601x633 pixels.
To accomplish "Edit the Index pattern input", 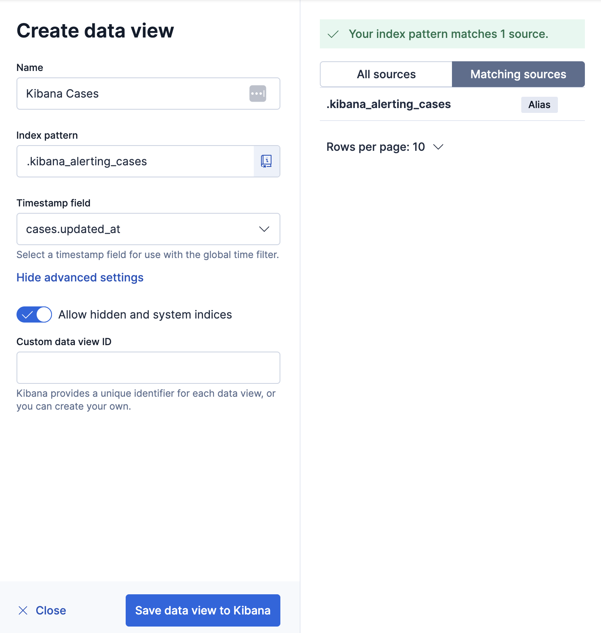I will pos(135,161).
